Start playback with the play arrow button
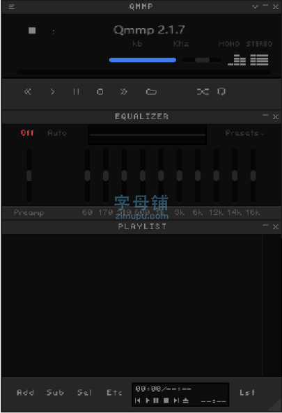Viewport: 282px width, 413px height. 52,92
